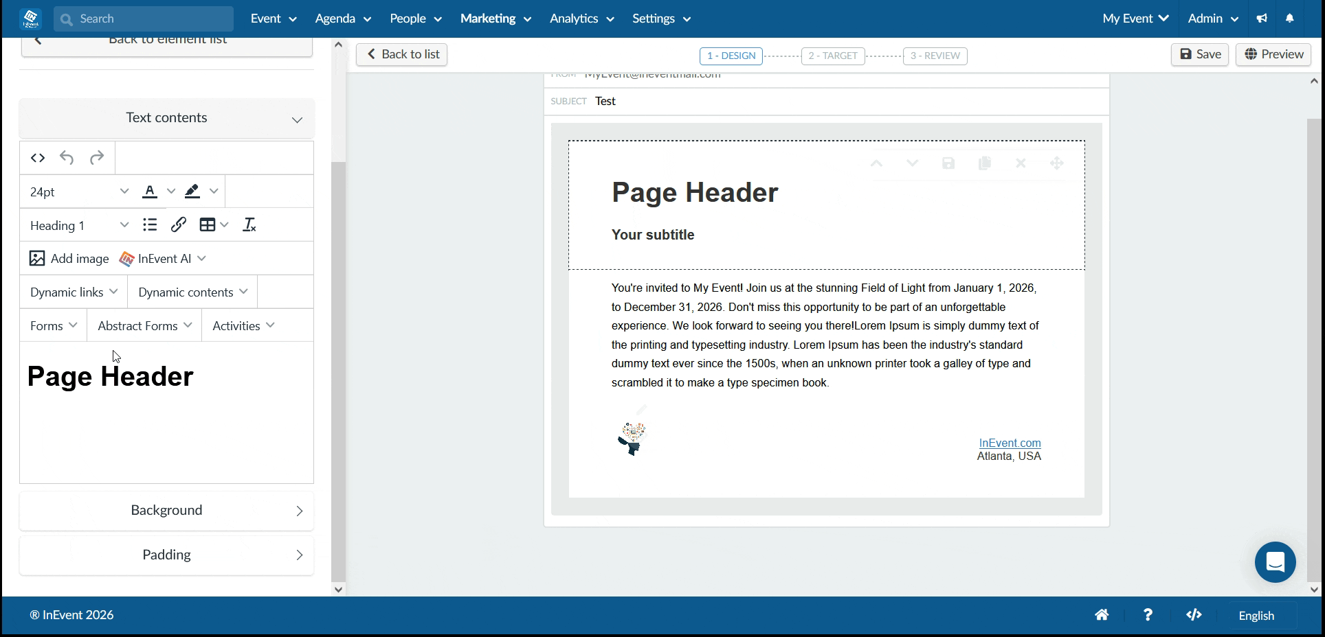
Task: Insert a hyperlink with link icon
Action: (179, 224)
